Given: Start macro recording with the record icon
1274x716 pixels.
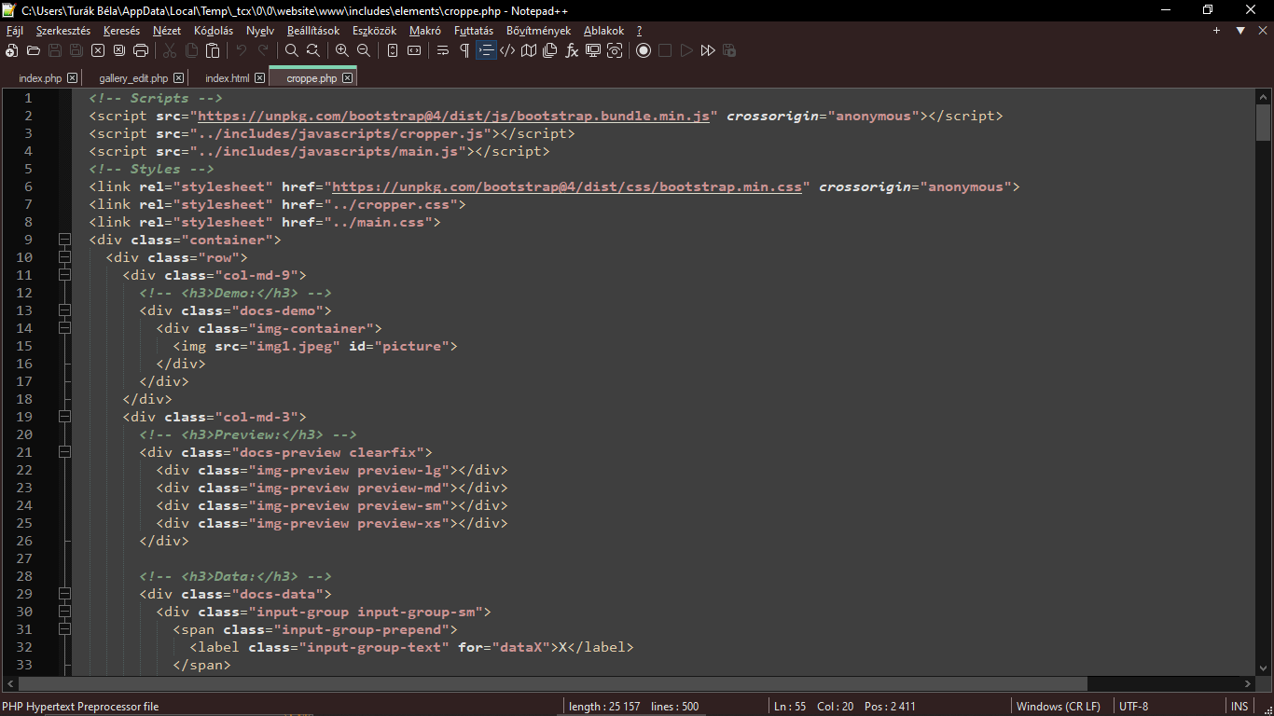Looking at the screenshot, I should click(x=644, y=50).
